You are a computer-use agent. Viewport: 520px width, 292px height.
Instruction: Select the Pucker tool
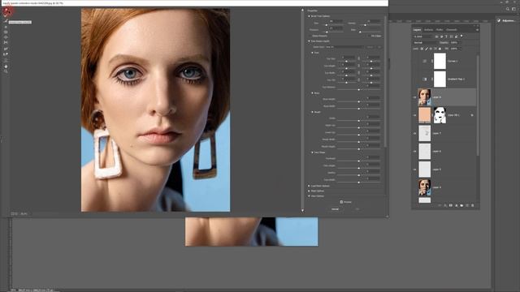(x=6, y=32)
